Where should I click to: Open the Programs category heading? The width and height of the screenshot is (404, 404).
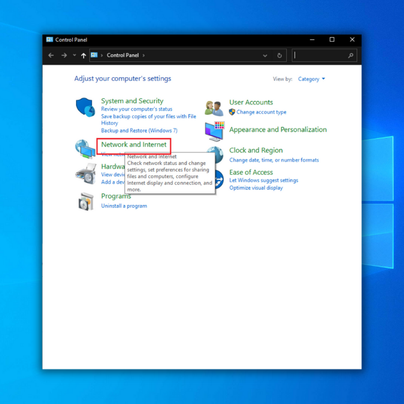[x=116, y=196]
